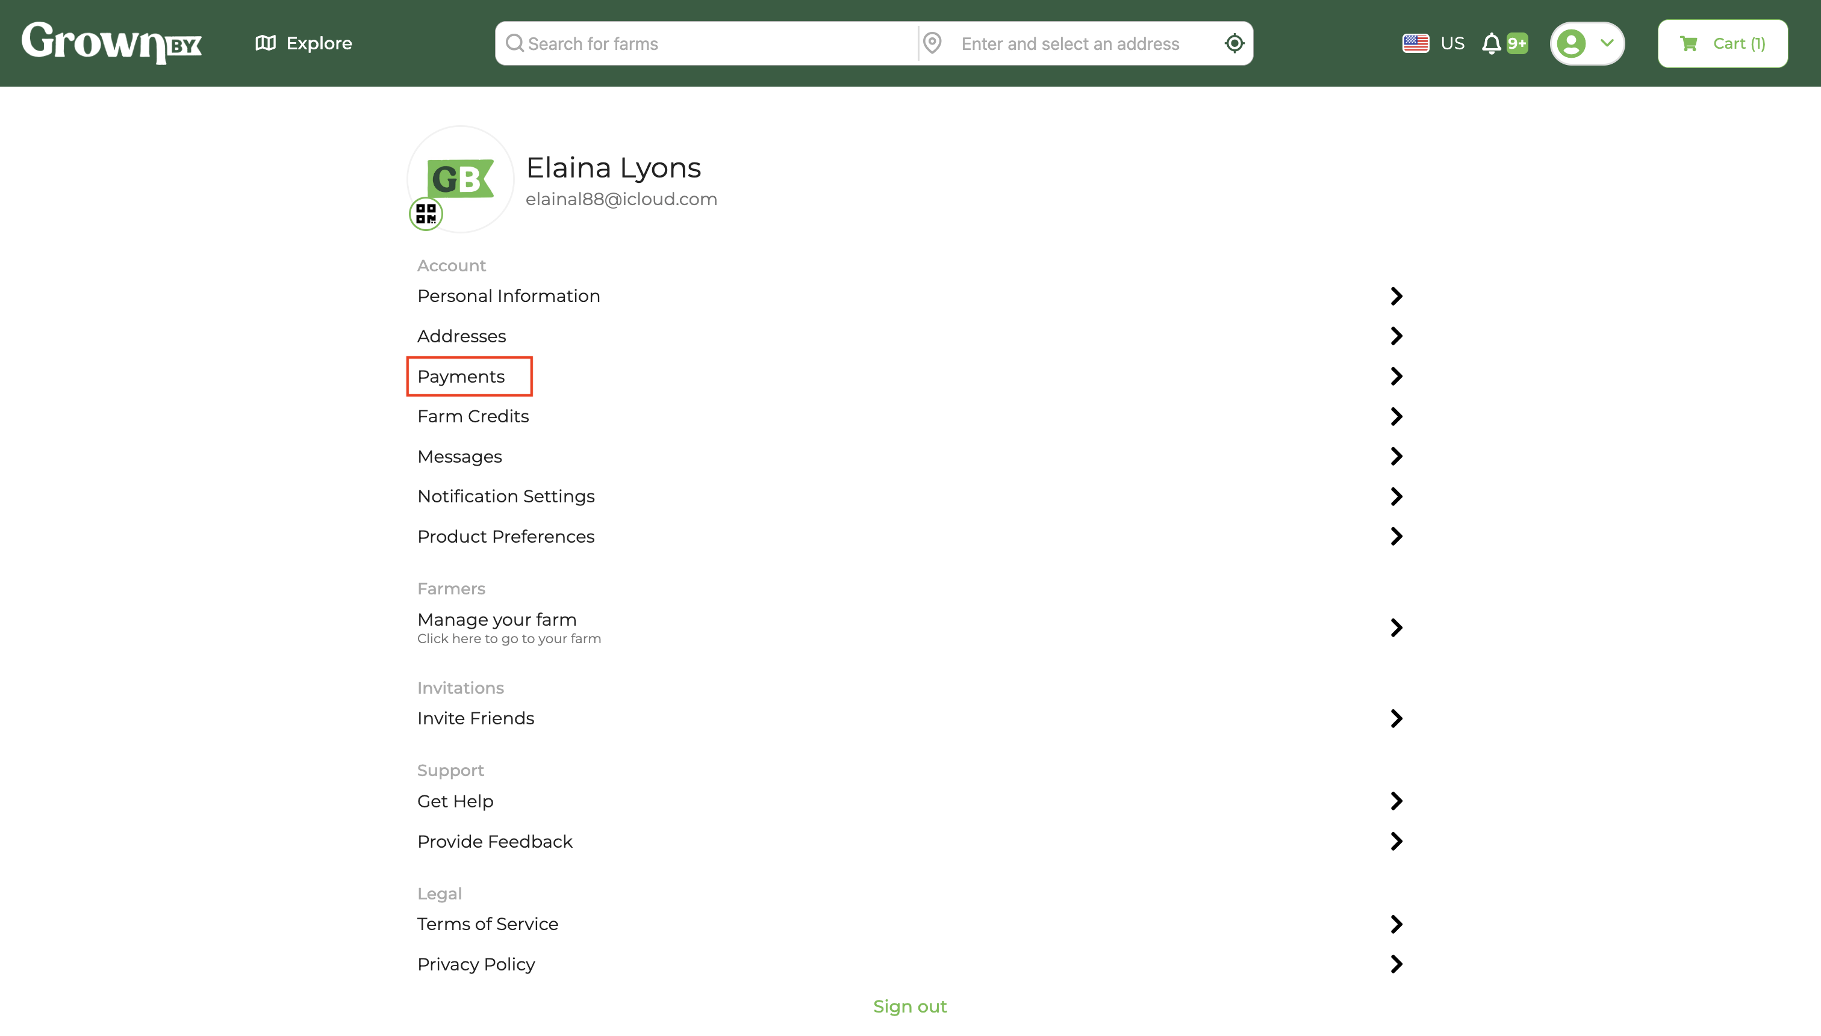
Task: Click the GB profile picture
Action: click(460, 179)
